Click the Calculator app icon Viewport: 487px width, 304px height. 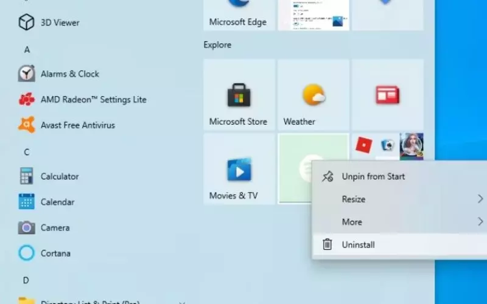tap(26, 176)
